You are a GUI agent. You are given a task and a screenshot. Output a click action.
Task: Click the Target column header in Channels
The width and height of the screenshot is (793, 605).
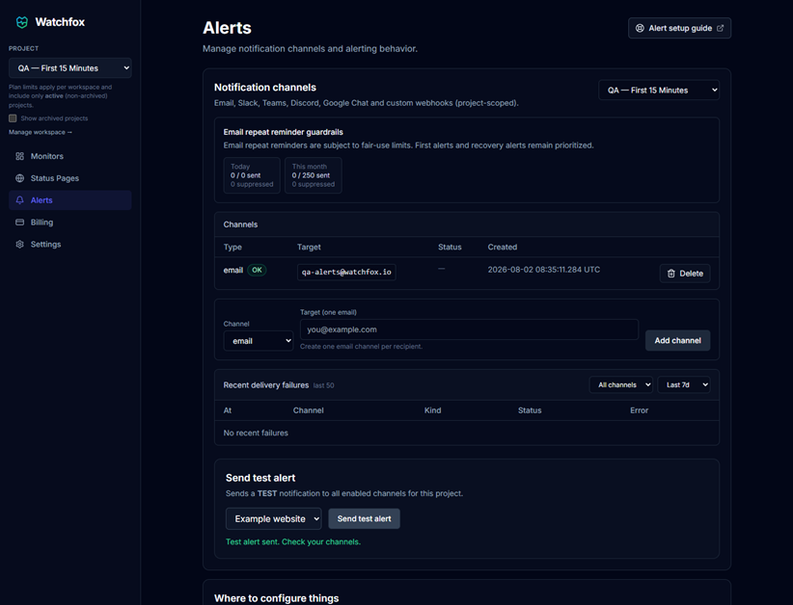[x=309, y=247]
